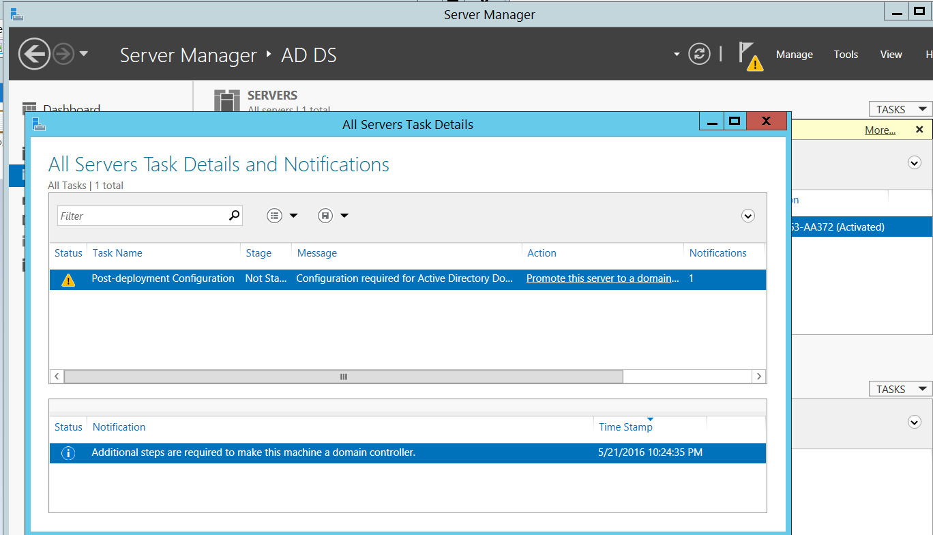Sort tasks by Notifications column header
This screenshot has height=535, width=933.
coord(718,252)
